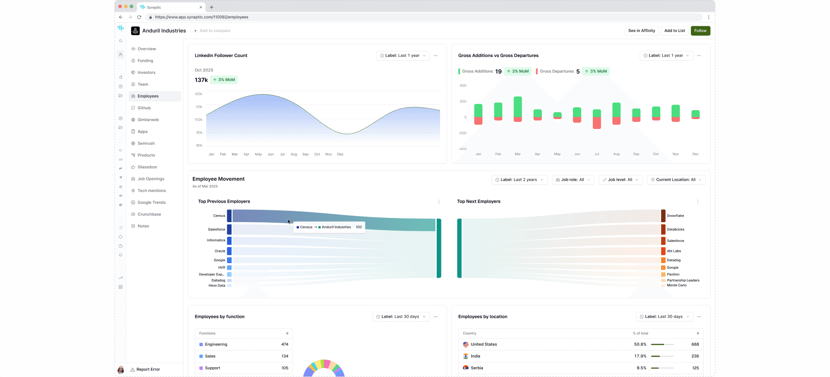Click the document icon in the left rail

(x=121, y=246)
